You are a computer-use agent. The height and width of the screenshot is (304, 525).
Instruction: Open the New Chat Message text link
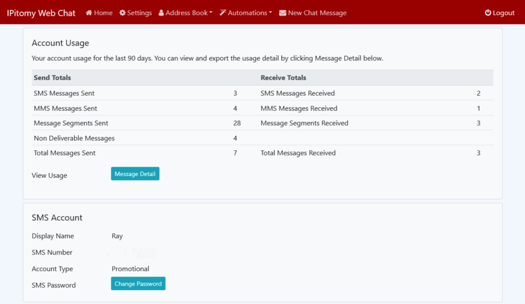tap(317, 13)
